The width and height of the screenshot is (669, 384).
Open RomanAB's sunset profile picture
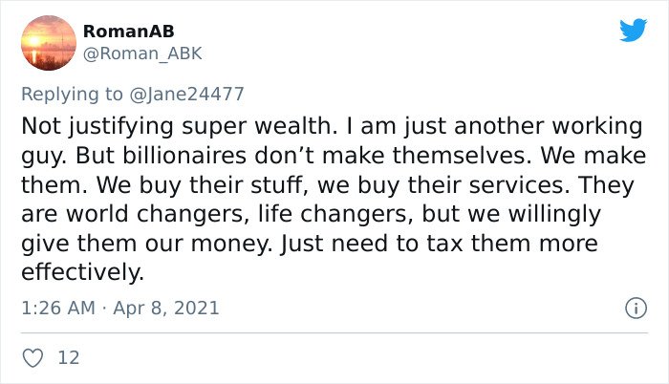pos(49,43)
